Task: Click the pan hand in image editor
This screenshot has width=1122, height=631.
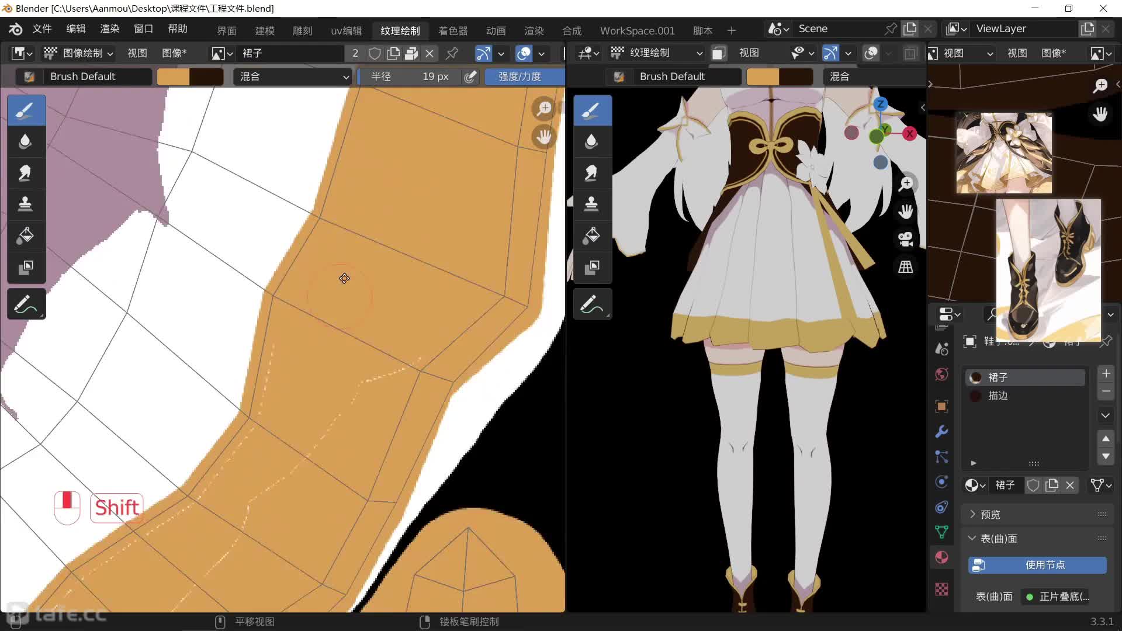Action: click(x=545, y=137)
